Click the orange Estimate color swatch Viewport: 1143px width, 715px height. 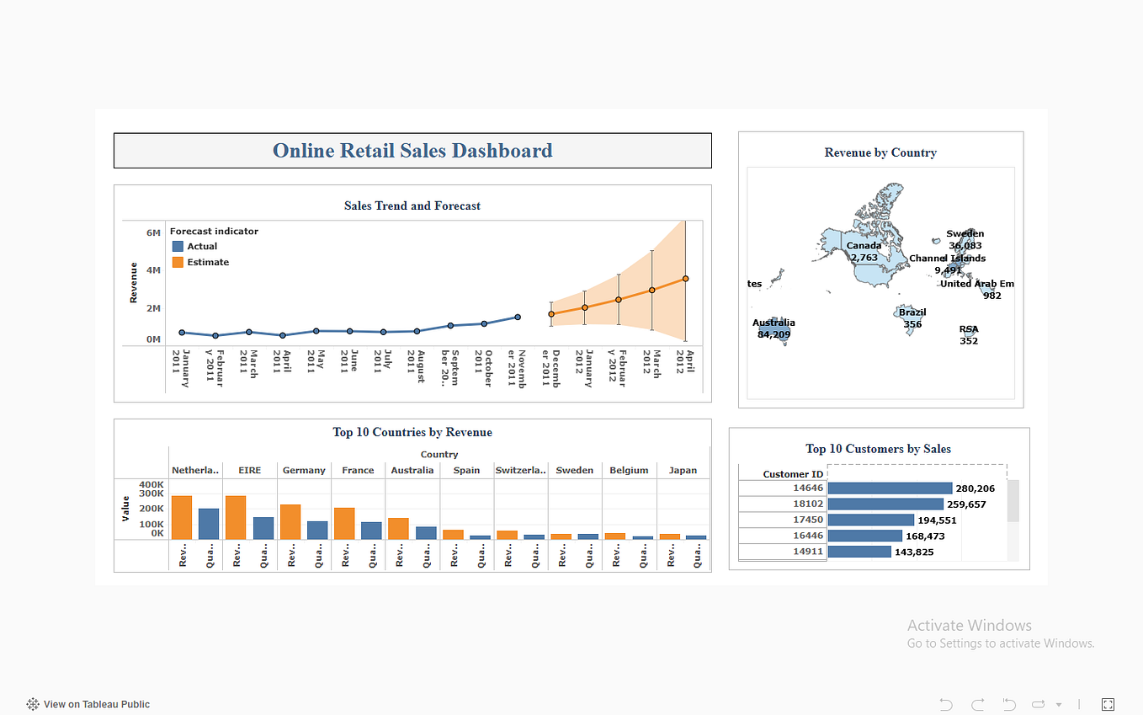pos(177,262)
